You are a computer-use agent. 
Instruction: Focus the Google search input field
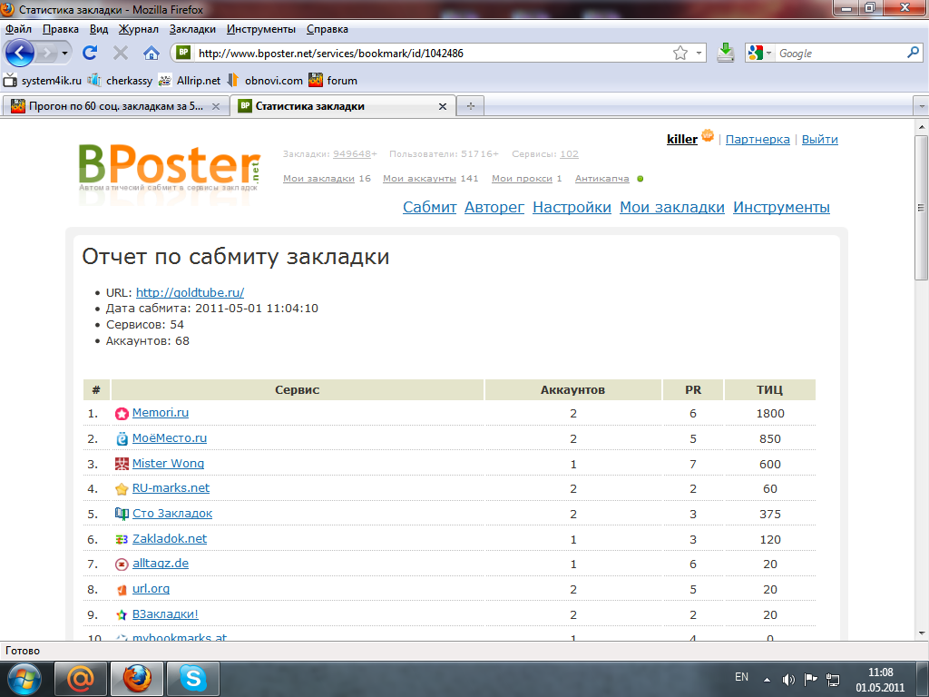(840, 54)
